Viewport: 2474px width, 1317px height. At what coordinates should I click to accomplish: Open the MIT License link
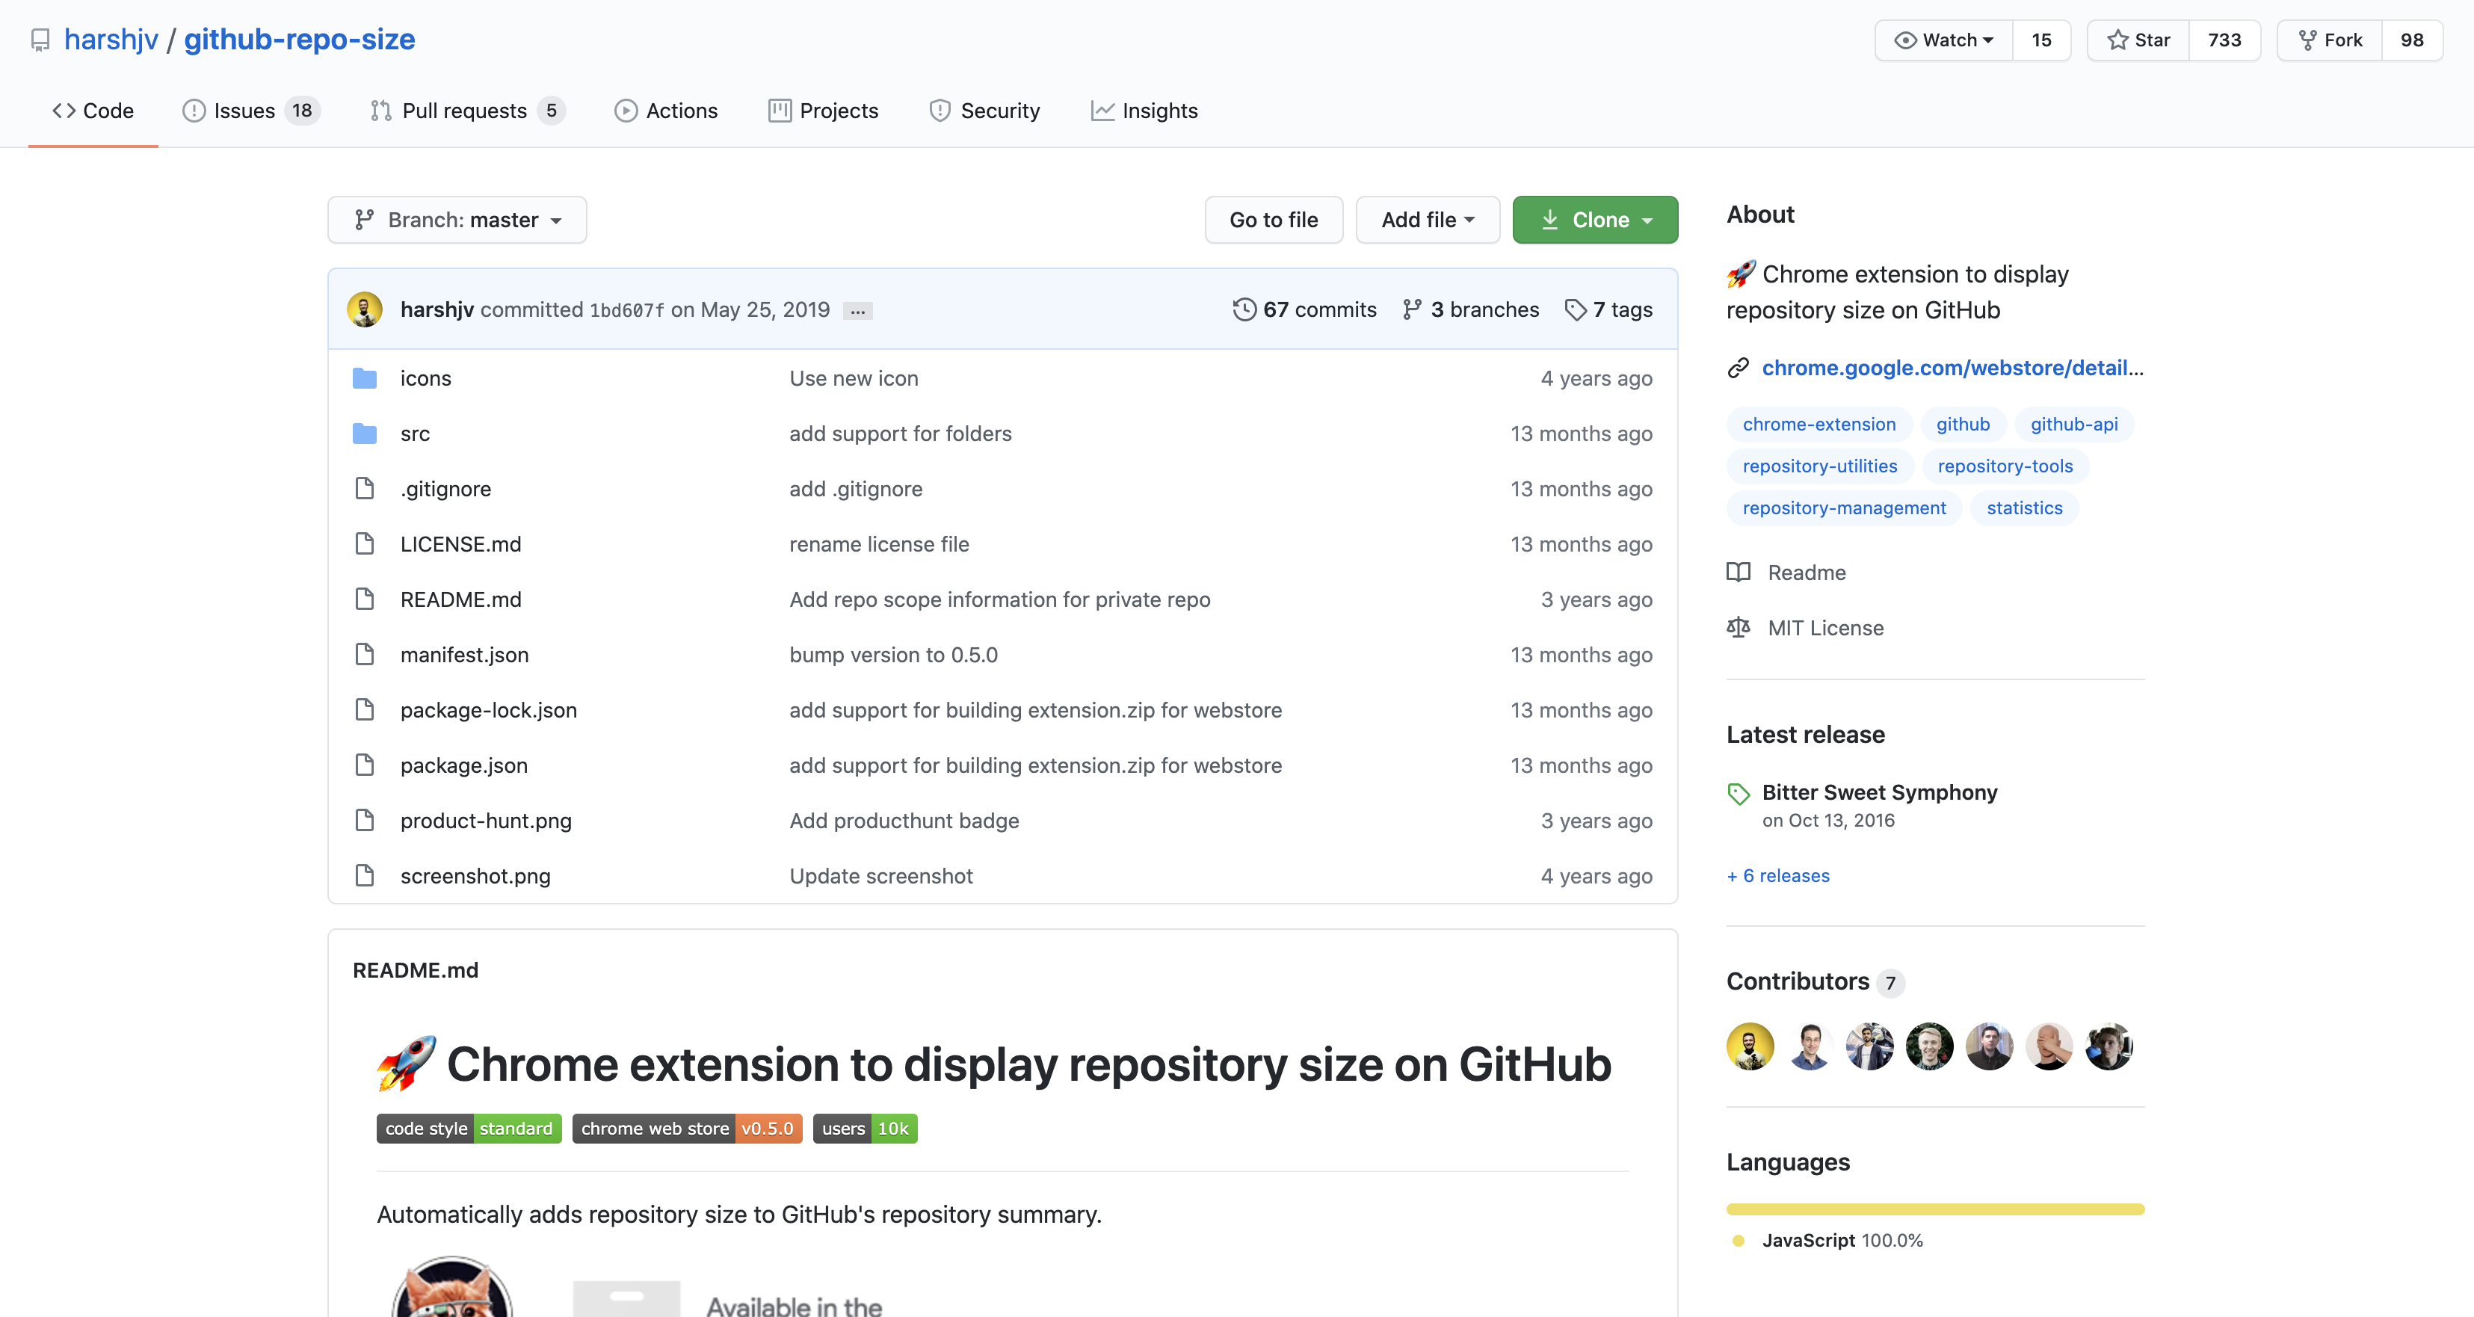click(1826, 629)
